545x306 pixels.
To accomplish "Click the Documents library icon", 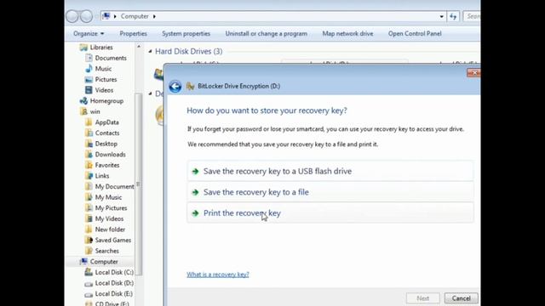I will click(x=89, y=58).
